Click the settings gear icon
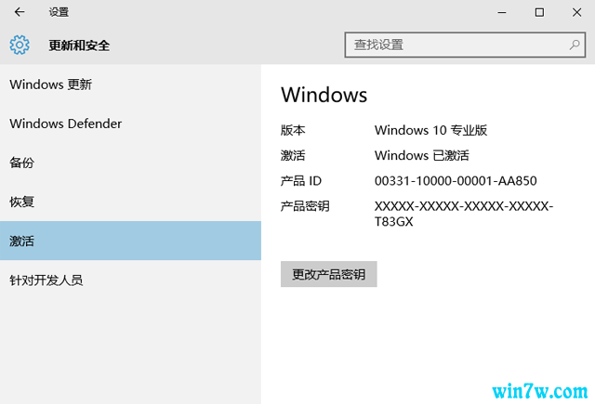The image size is (595, 404). [x=20, y=45]
